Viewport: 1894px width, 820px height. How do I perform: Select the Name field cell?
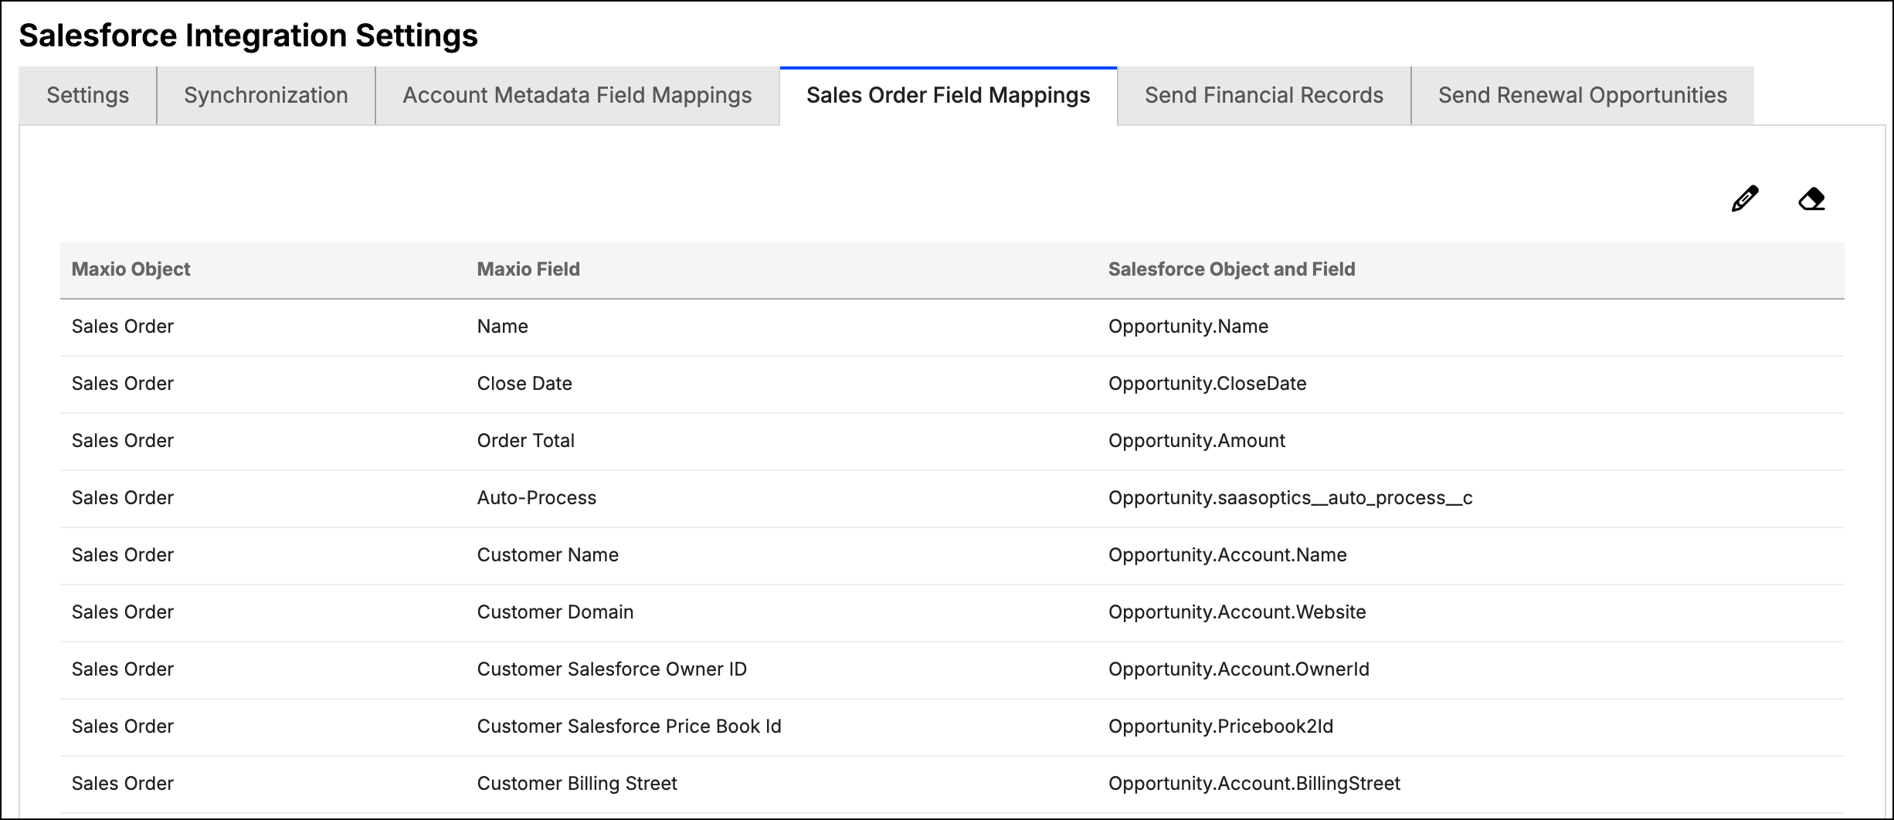coord(502,327)
